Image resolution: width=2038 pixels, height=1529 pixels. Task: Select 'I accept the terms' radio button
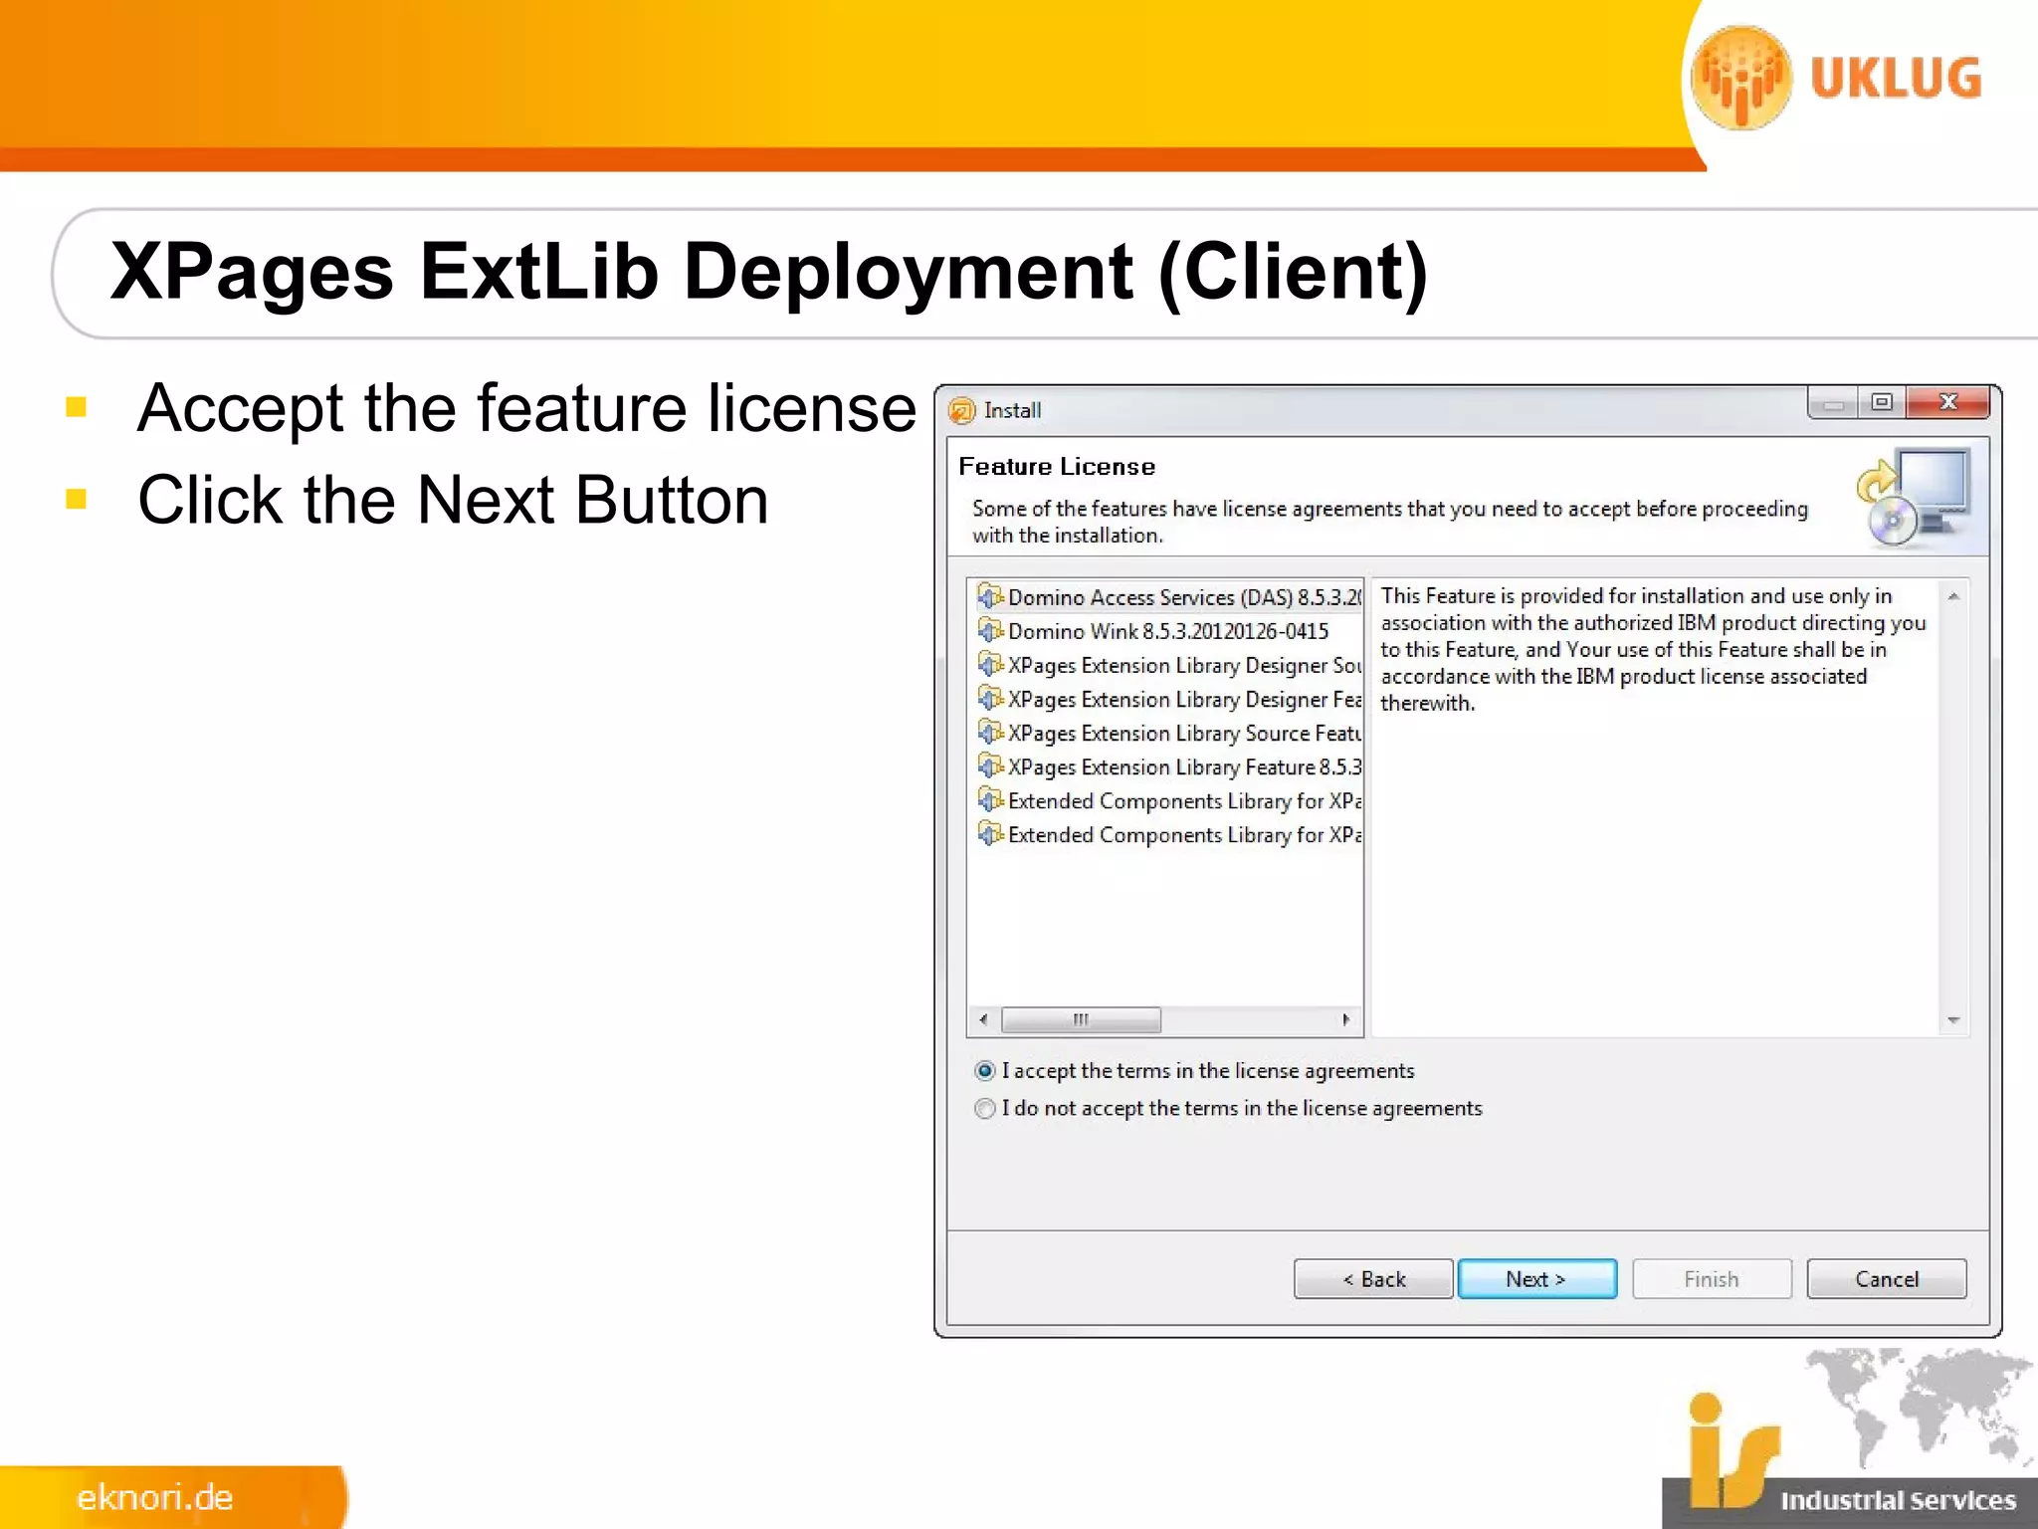[x=984, y=1071]
